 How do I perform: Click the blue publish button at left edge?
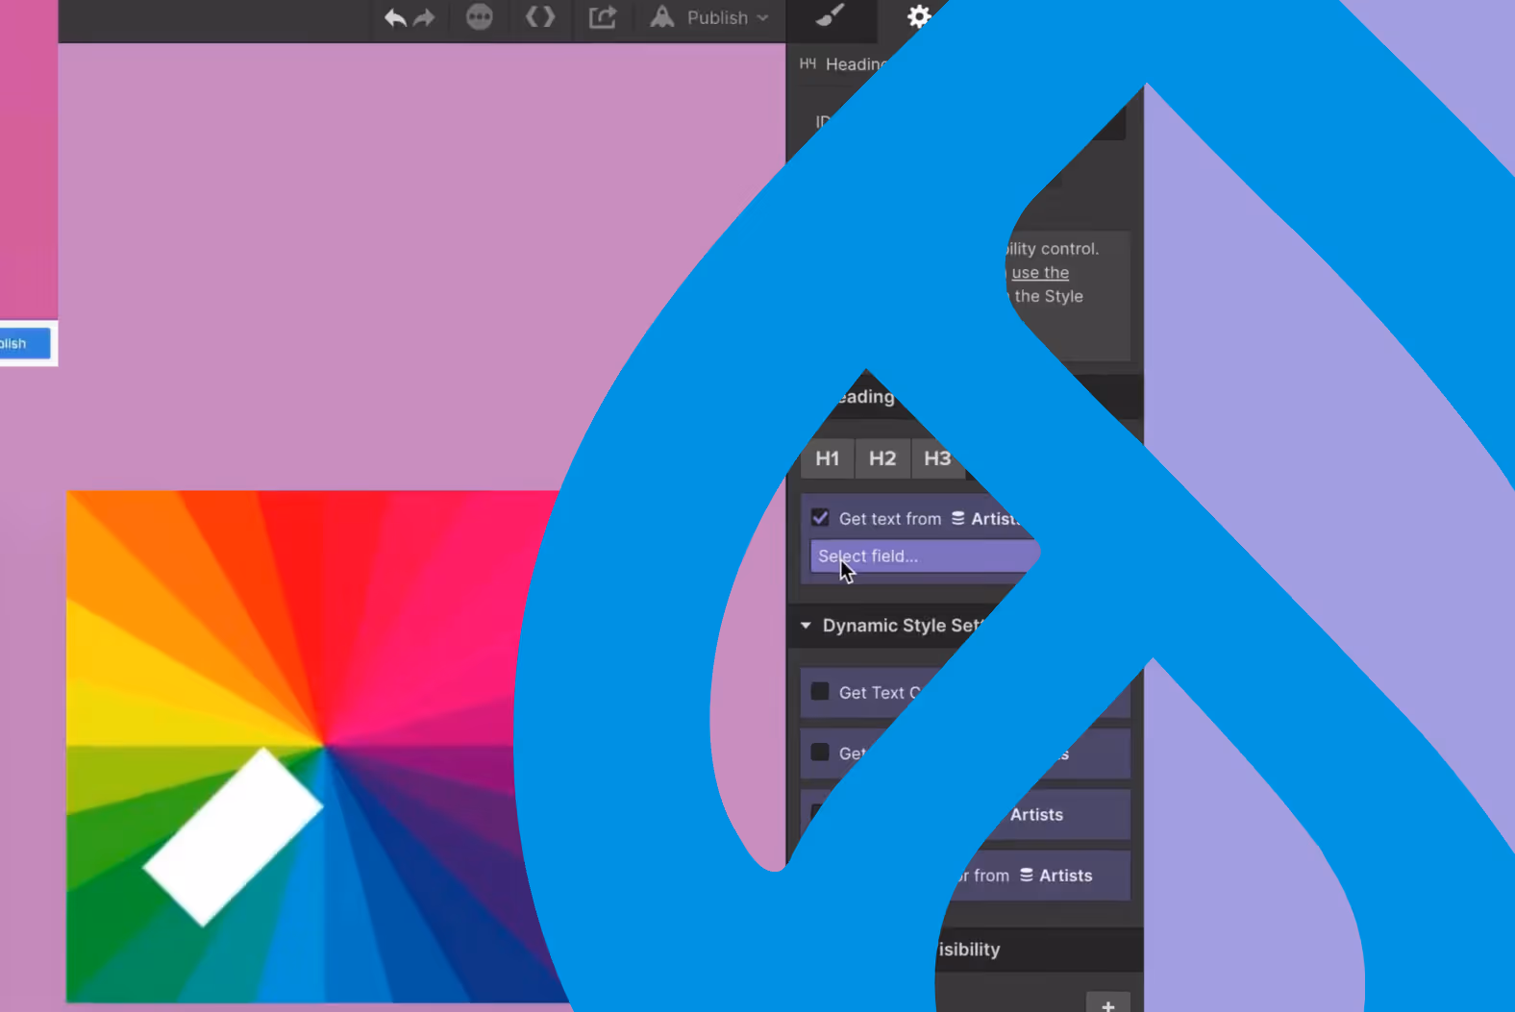[x=25, y=344]
